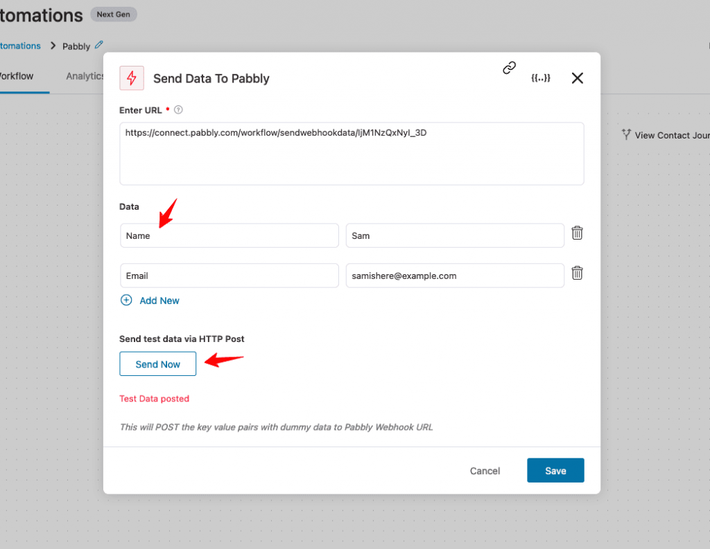Open the merge tags curly braces icon

541,78
